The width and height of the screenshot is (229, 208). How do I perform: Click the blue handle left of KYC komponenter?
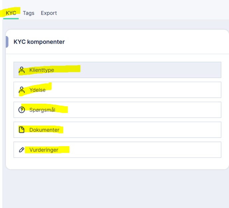click(7, 42)
